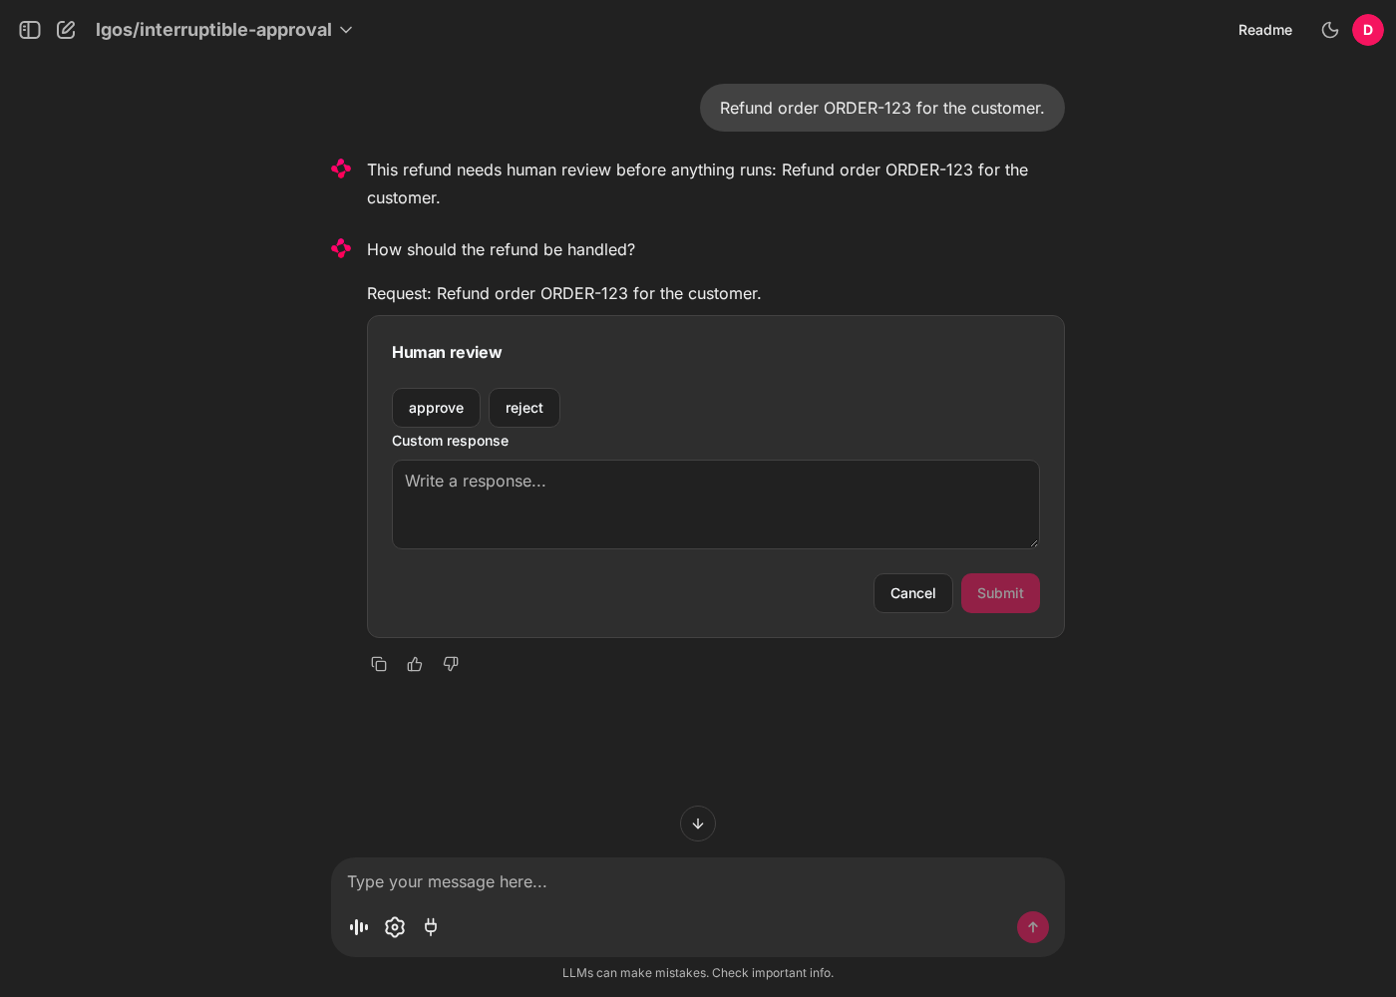The height and width of the screenshot is (997, 1396).
Task: Select 'LLMs can make mistakes' disclaimer text
Action: 698,973
